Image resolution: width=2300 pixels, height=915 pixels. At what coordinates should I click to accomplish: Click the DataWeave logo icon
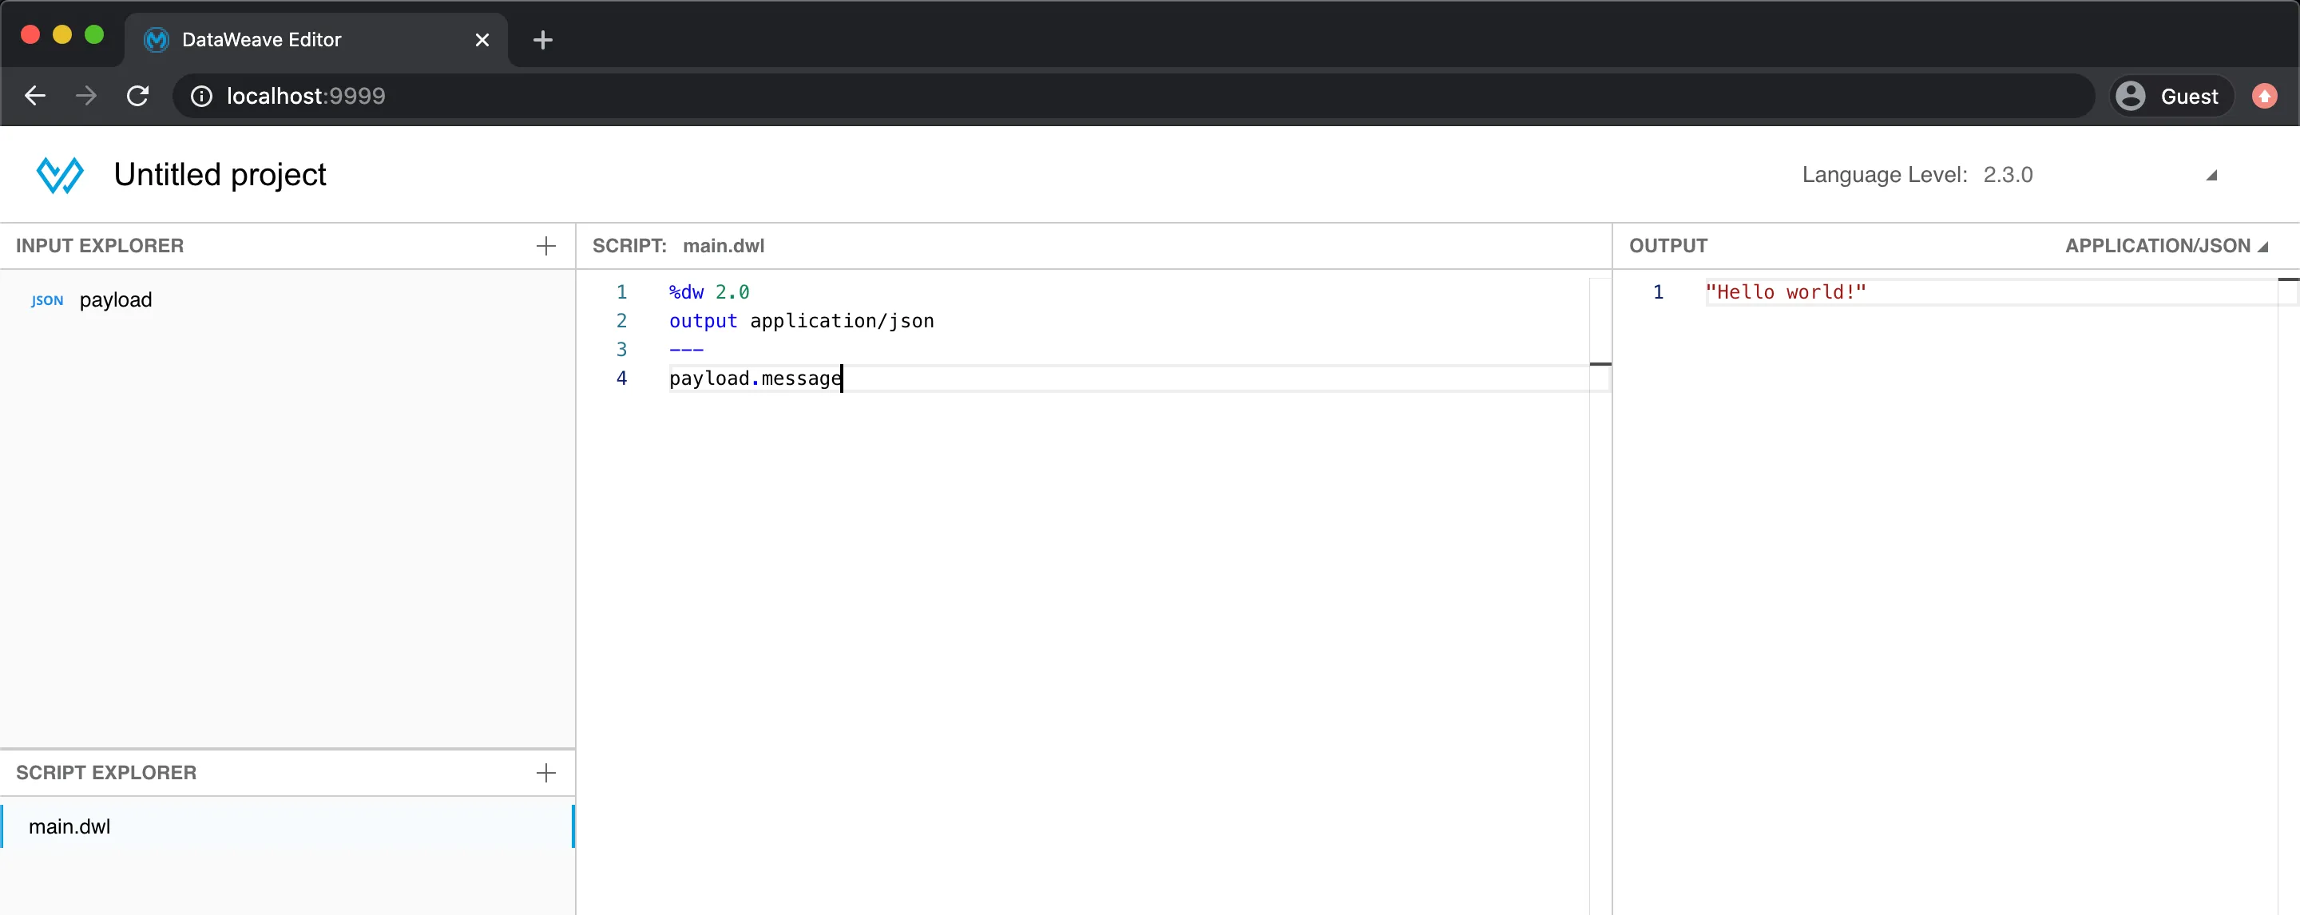pyautogui.click(x=60, y=175)
